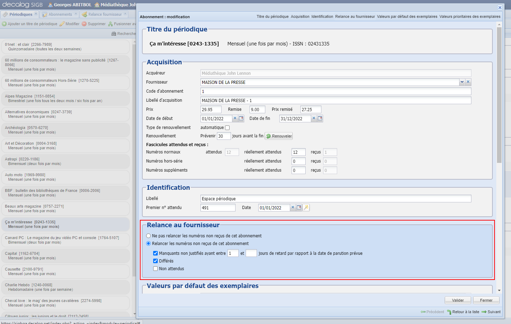Screen dimensions: 511x324
Task: Click the Valider button
Action: [458, 300]
